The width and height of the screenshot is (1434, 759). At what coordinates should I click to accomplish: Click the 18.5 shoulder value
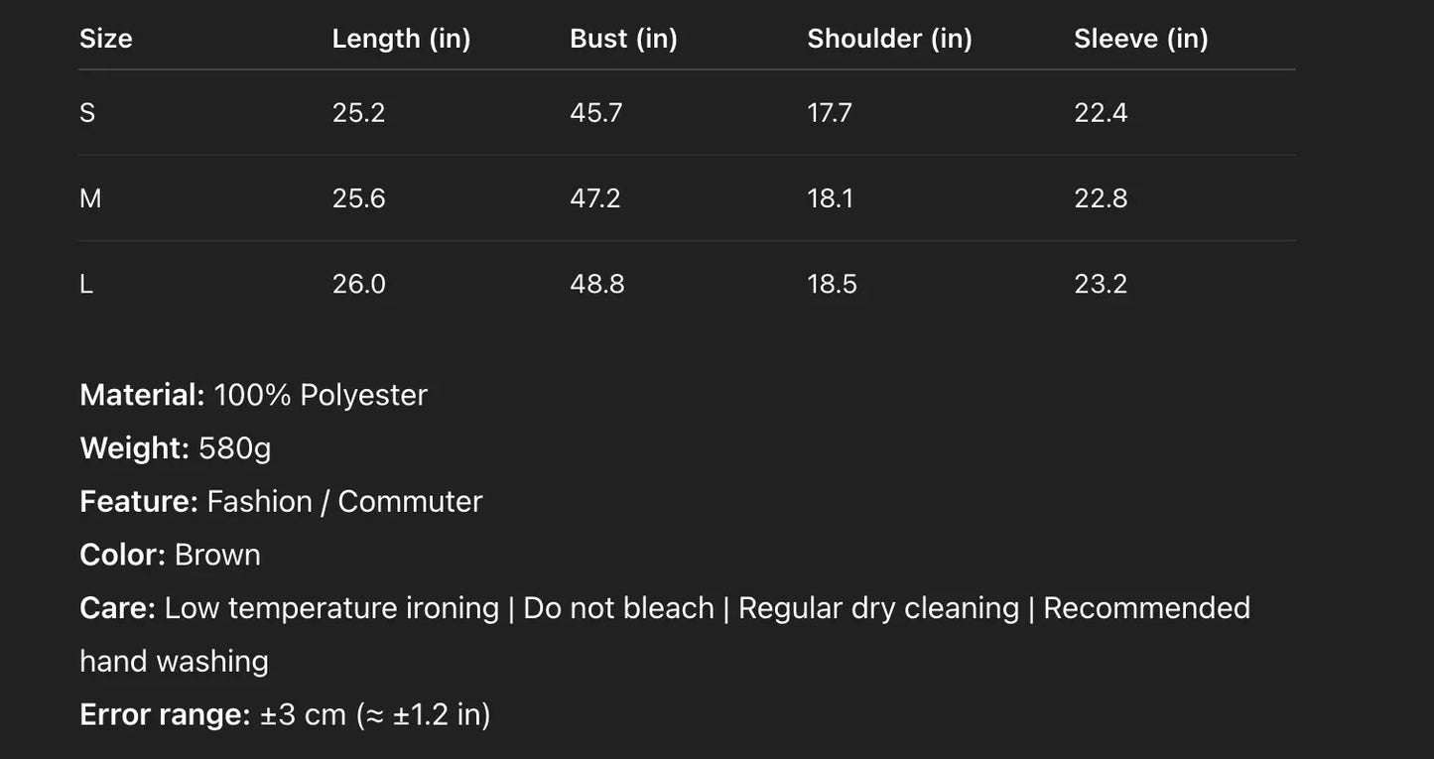pyautogui.click(x=832, y=285)
